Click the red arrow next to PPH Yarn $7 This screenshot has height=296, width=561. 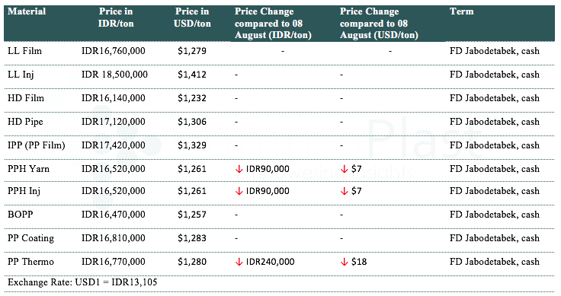345,170
